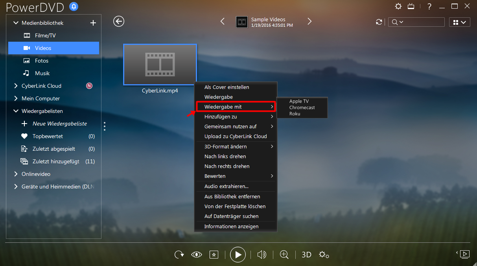Click the notification bell icon
The image size is (477, 266).
pyautogui.click(x=74, y=6)
